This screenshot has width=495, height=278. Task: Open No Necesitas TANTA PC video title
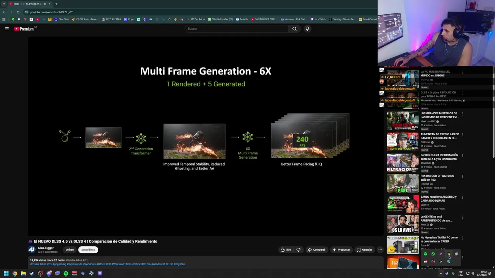click(439, 239)
